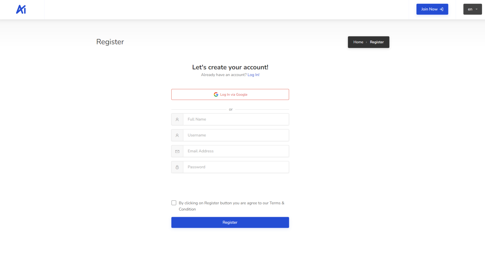Select Register breadcrumb item
Screen dimensions: 485x254
[x=377, y=42]
